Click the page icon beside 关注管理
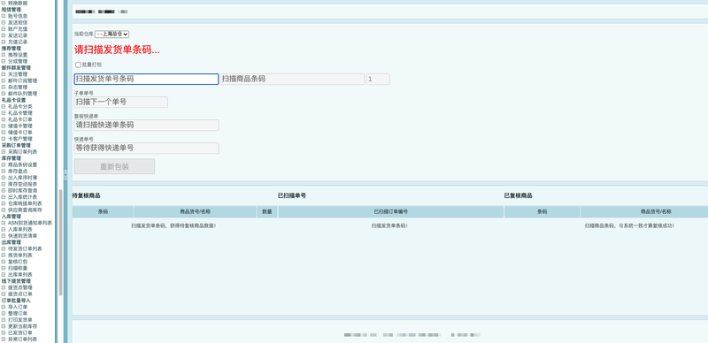Screen dimensions: 708x343 4,74
